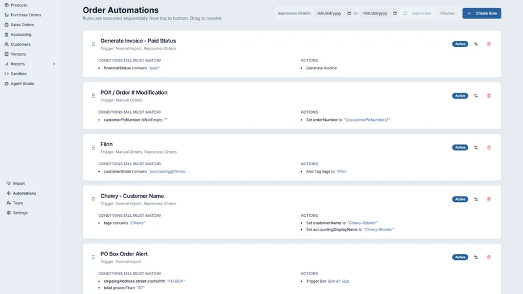
Task: Grab the Generate Invoice rule drag handle
Action: pos(93,44)
